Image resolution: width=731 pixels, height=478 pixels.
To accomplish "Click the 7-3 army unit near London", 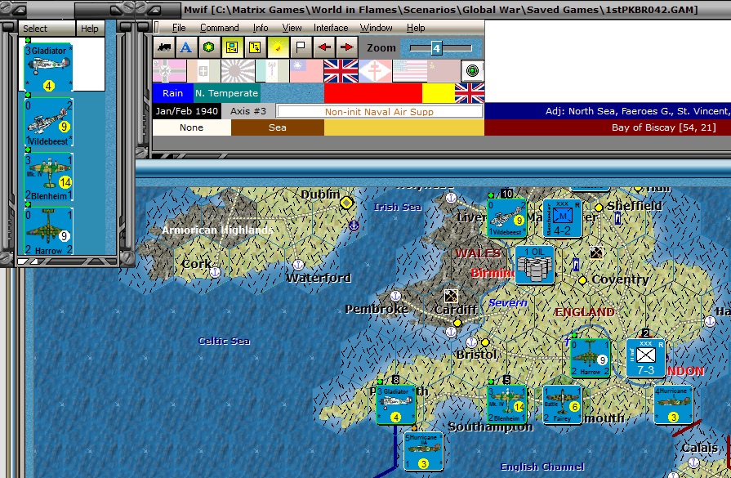I will coord(645,358).
